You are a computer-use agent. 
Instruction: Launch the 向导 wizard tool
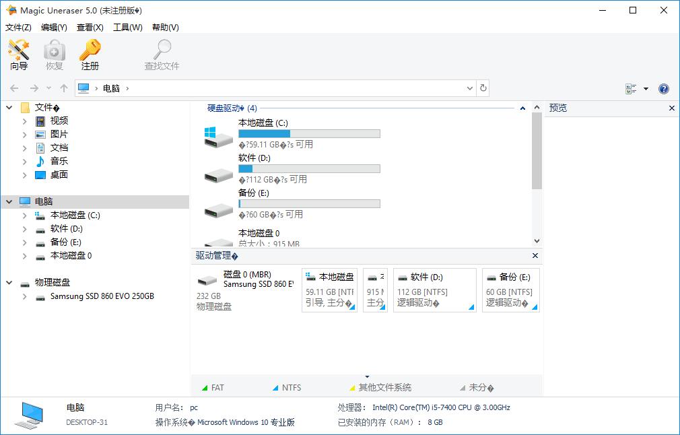click(x=19, y=55)
